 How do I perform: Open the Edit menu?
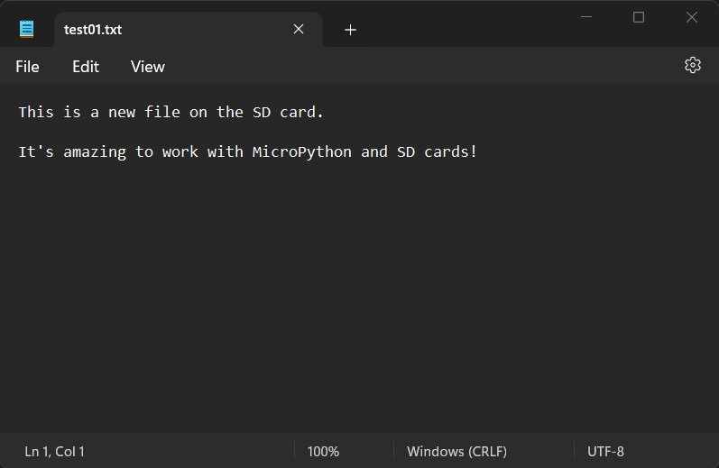pyautogui.click(x=86, y=67)
